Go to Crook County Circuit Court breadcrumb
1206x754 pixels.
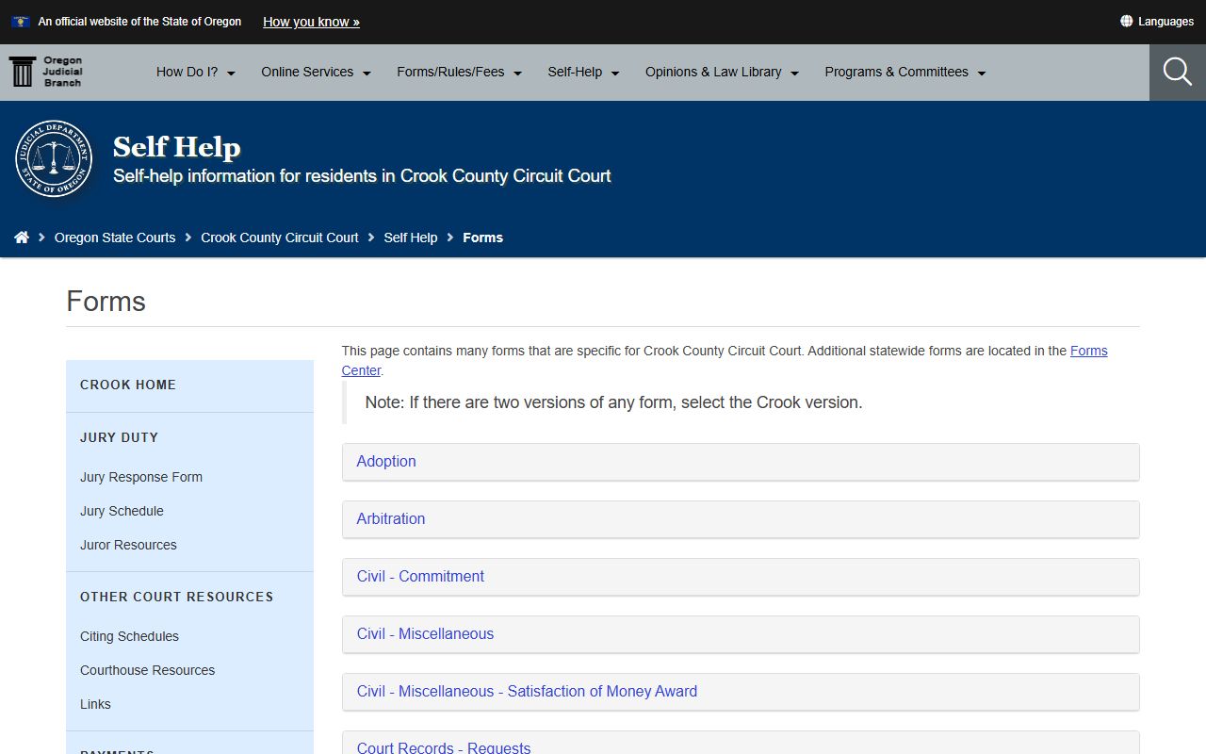coord(280,238)
